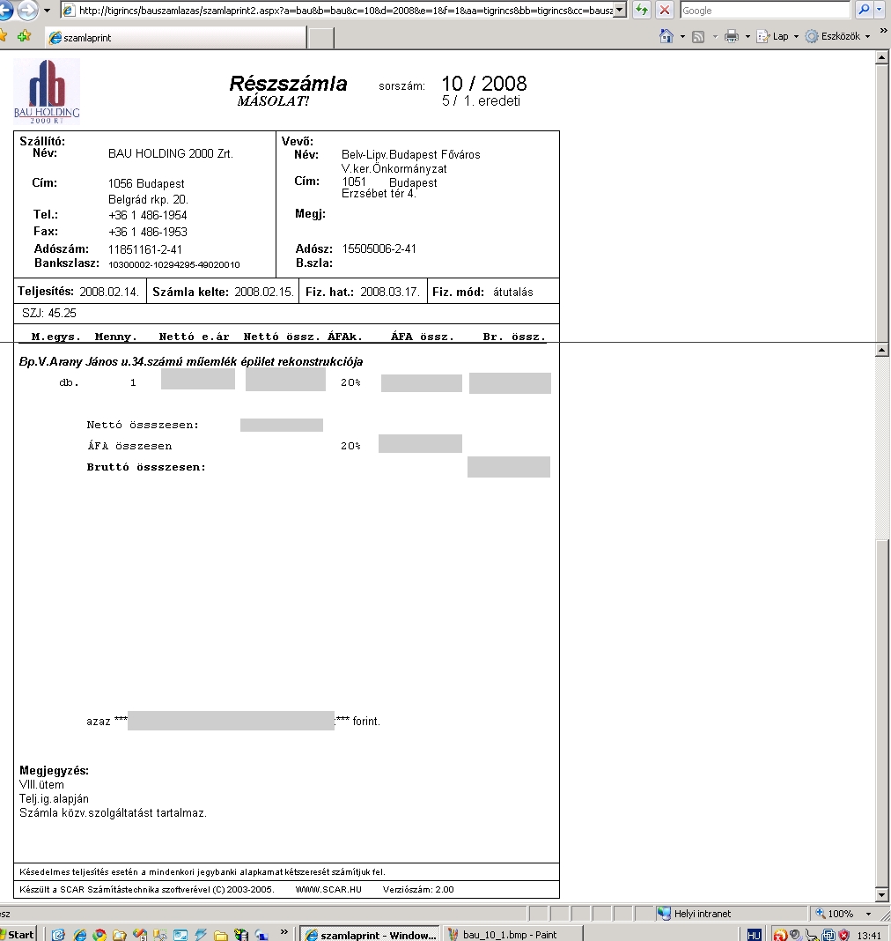Switch to bau_10_1.bmp Paint taskbar button

[x=512, y=935]
